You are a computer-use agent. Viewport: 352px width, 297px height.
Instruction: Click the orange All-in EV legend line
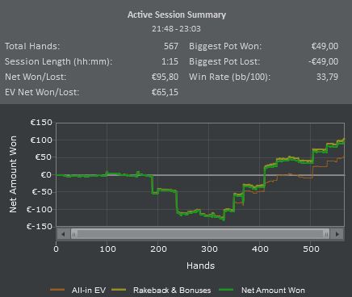click(57, 290)
